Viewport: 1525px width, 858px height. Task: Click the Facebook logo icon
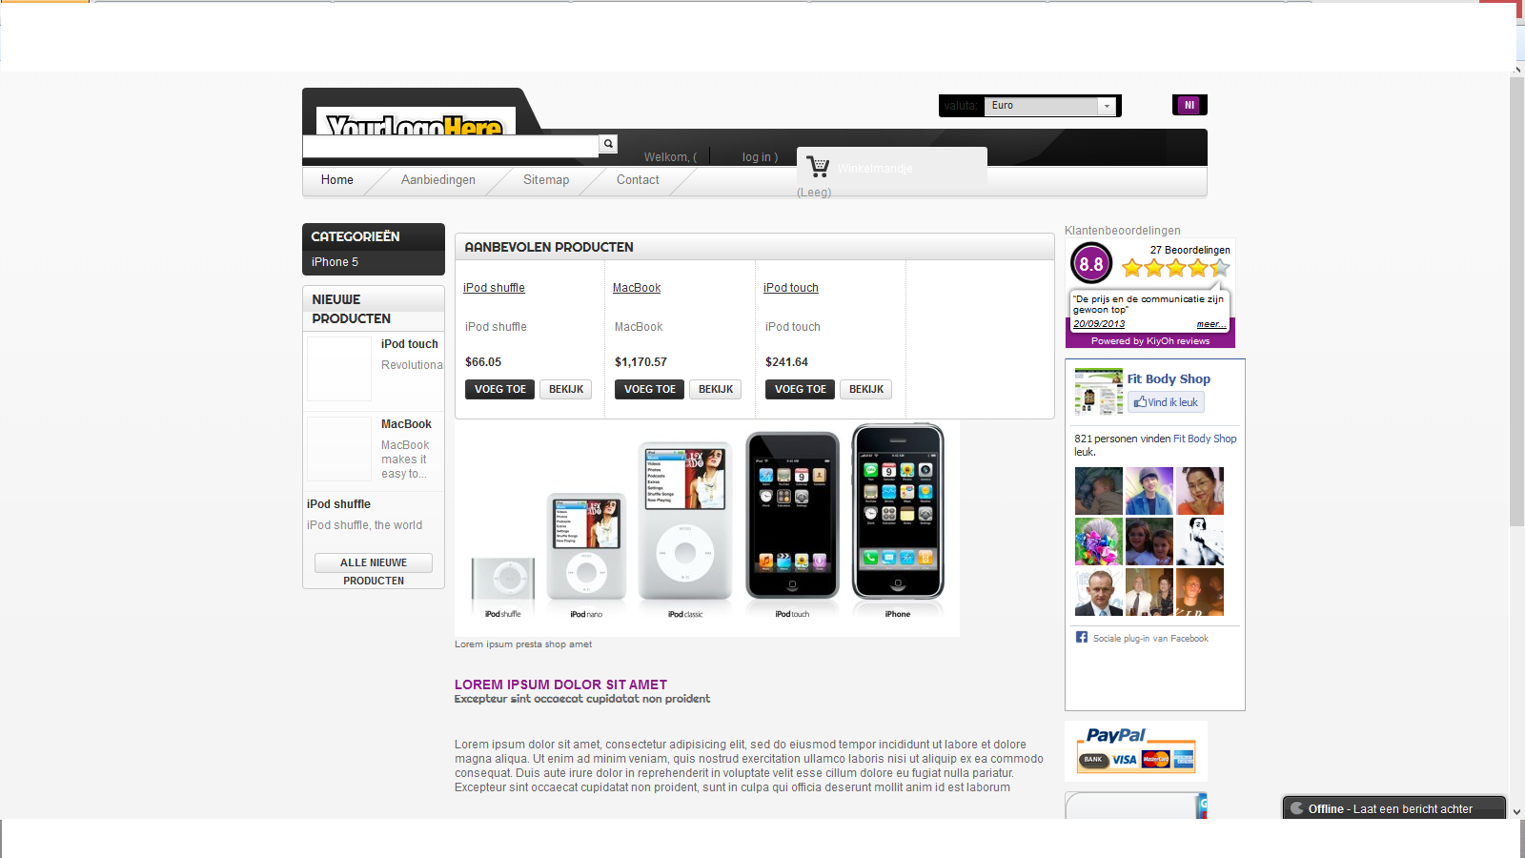point(1082,637)
